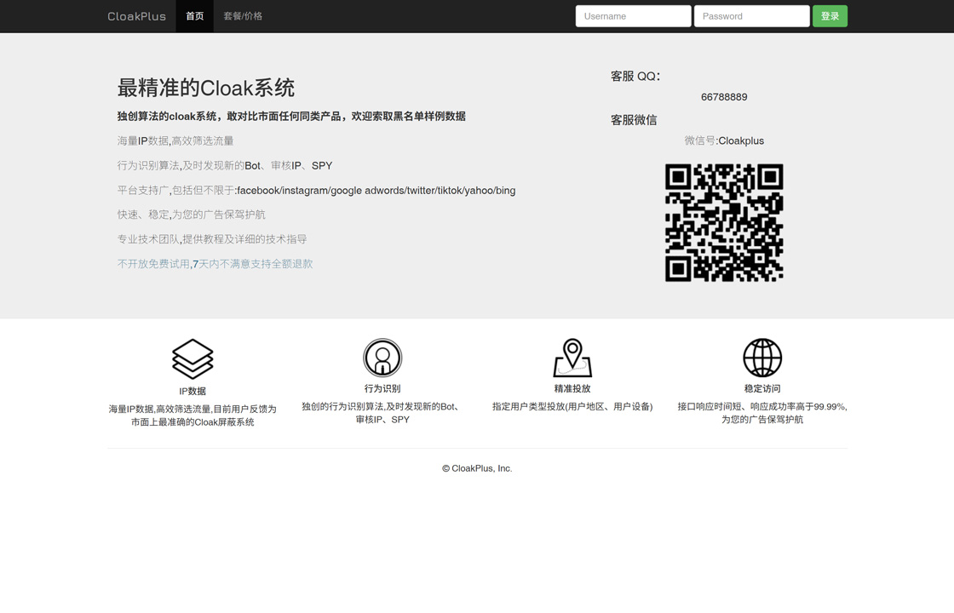This screenshot has width=954, height=613.
Task: Click the 行为识别算法 Bot、审核IP、SPY line
Action: click(225, 165)
